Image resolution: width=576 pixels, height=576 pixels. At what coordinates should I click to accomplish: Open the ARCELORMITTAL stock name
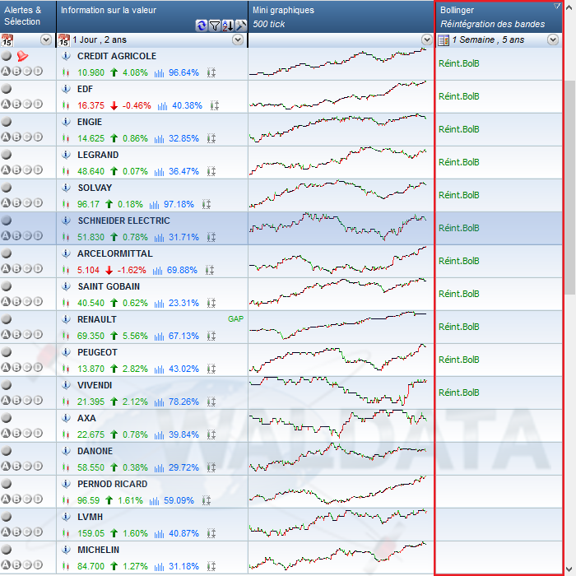(x=115, y=253)
